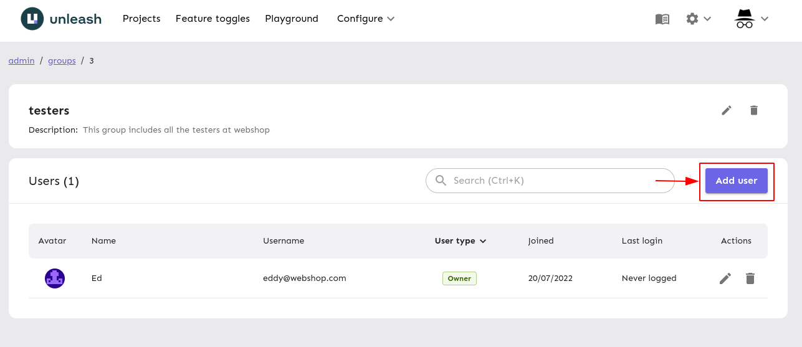Edit the testers group pencil icon

(x=727, y=110)
